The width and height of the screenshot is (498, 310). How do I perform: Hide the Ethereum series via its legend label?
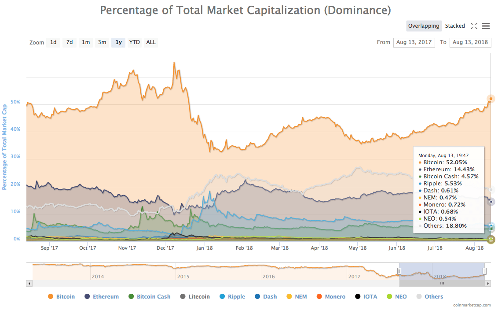106,296
